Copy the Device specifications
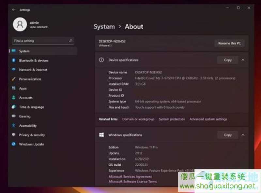Screen dimensions: 261x193 point(228,60)
